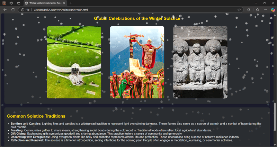The width and height of the screenshot is (277, 147).
Task: Close the browser window
Action: (x=272, y=3)
